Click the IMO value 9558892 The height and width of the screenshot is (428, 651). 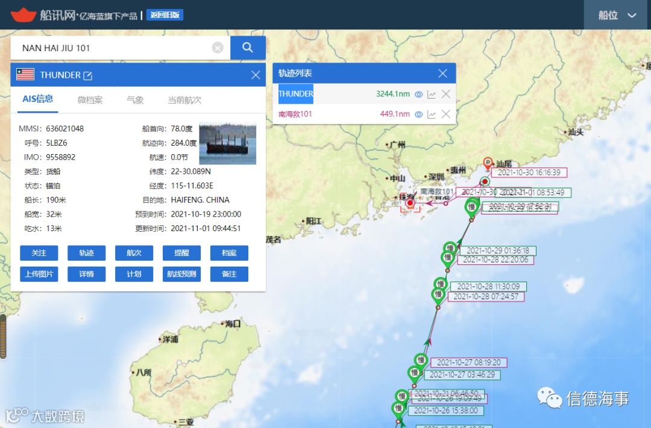61,157
